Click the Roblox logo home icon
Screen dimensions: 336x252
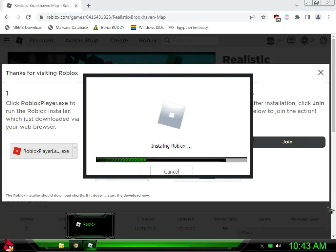[19, 40]
